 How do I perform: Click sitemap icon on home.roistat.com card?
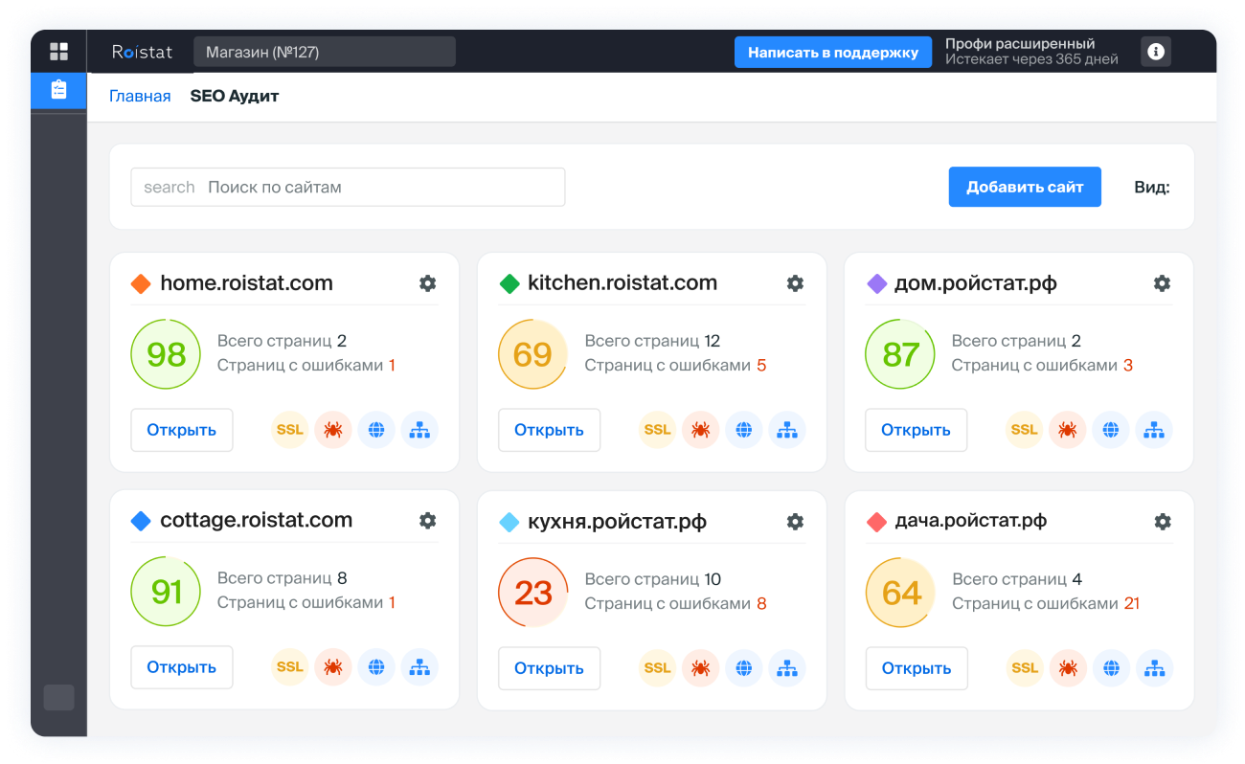[419, 430]
